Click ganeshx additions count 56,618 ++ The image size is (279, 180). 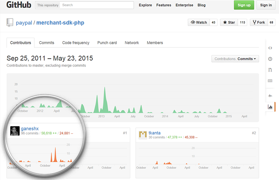(x=49, y=133)
